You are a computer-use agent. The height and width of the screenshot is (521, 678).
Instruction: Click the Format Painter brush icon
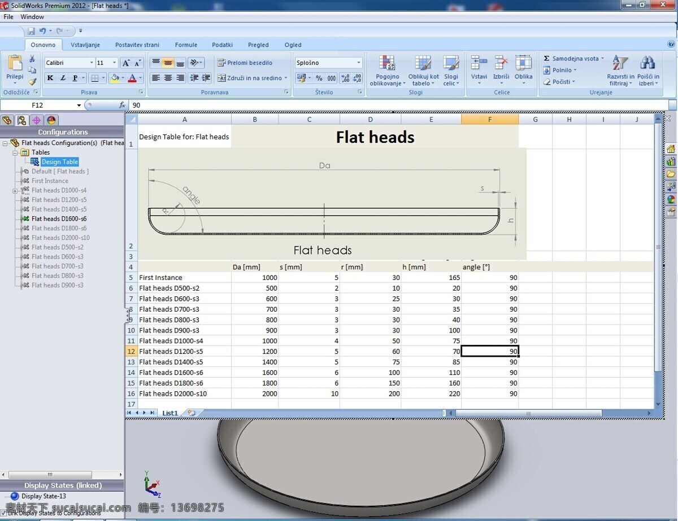(x=32, y=82)
